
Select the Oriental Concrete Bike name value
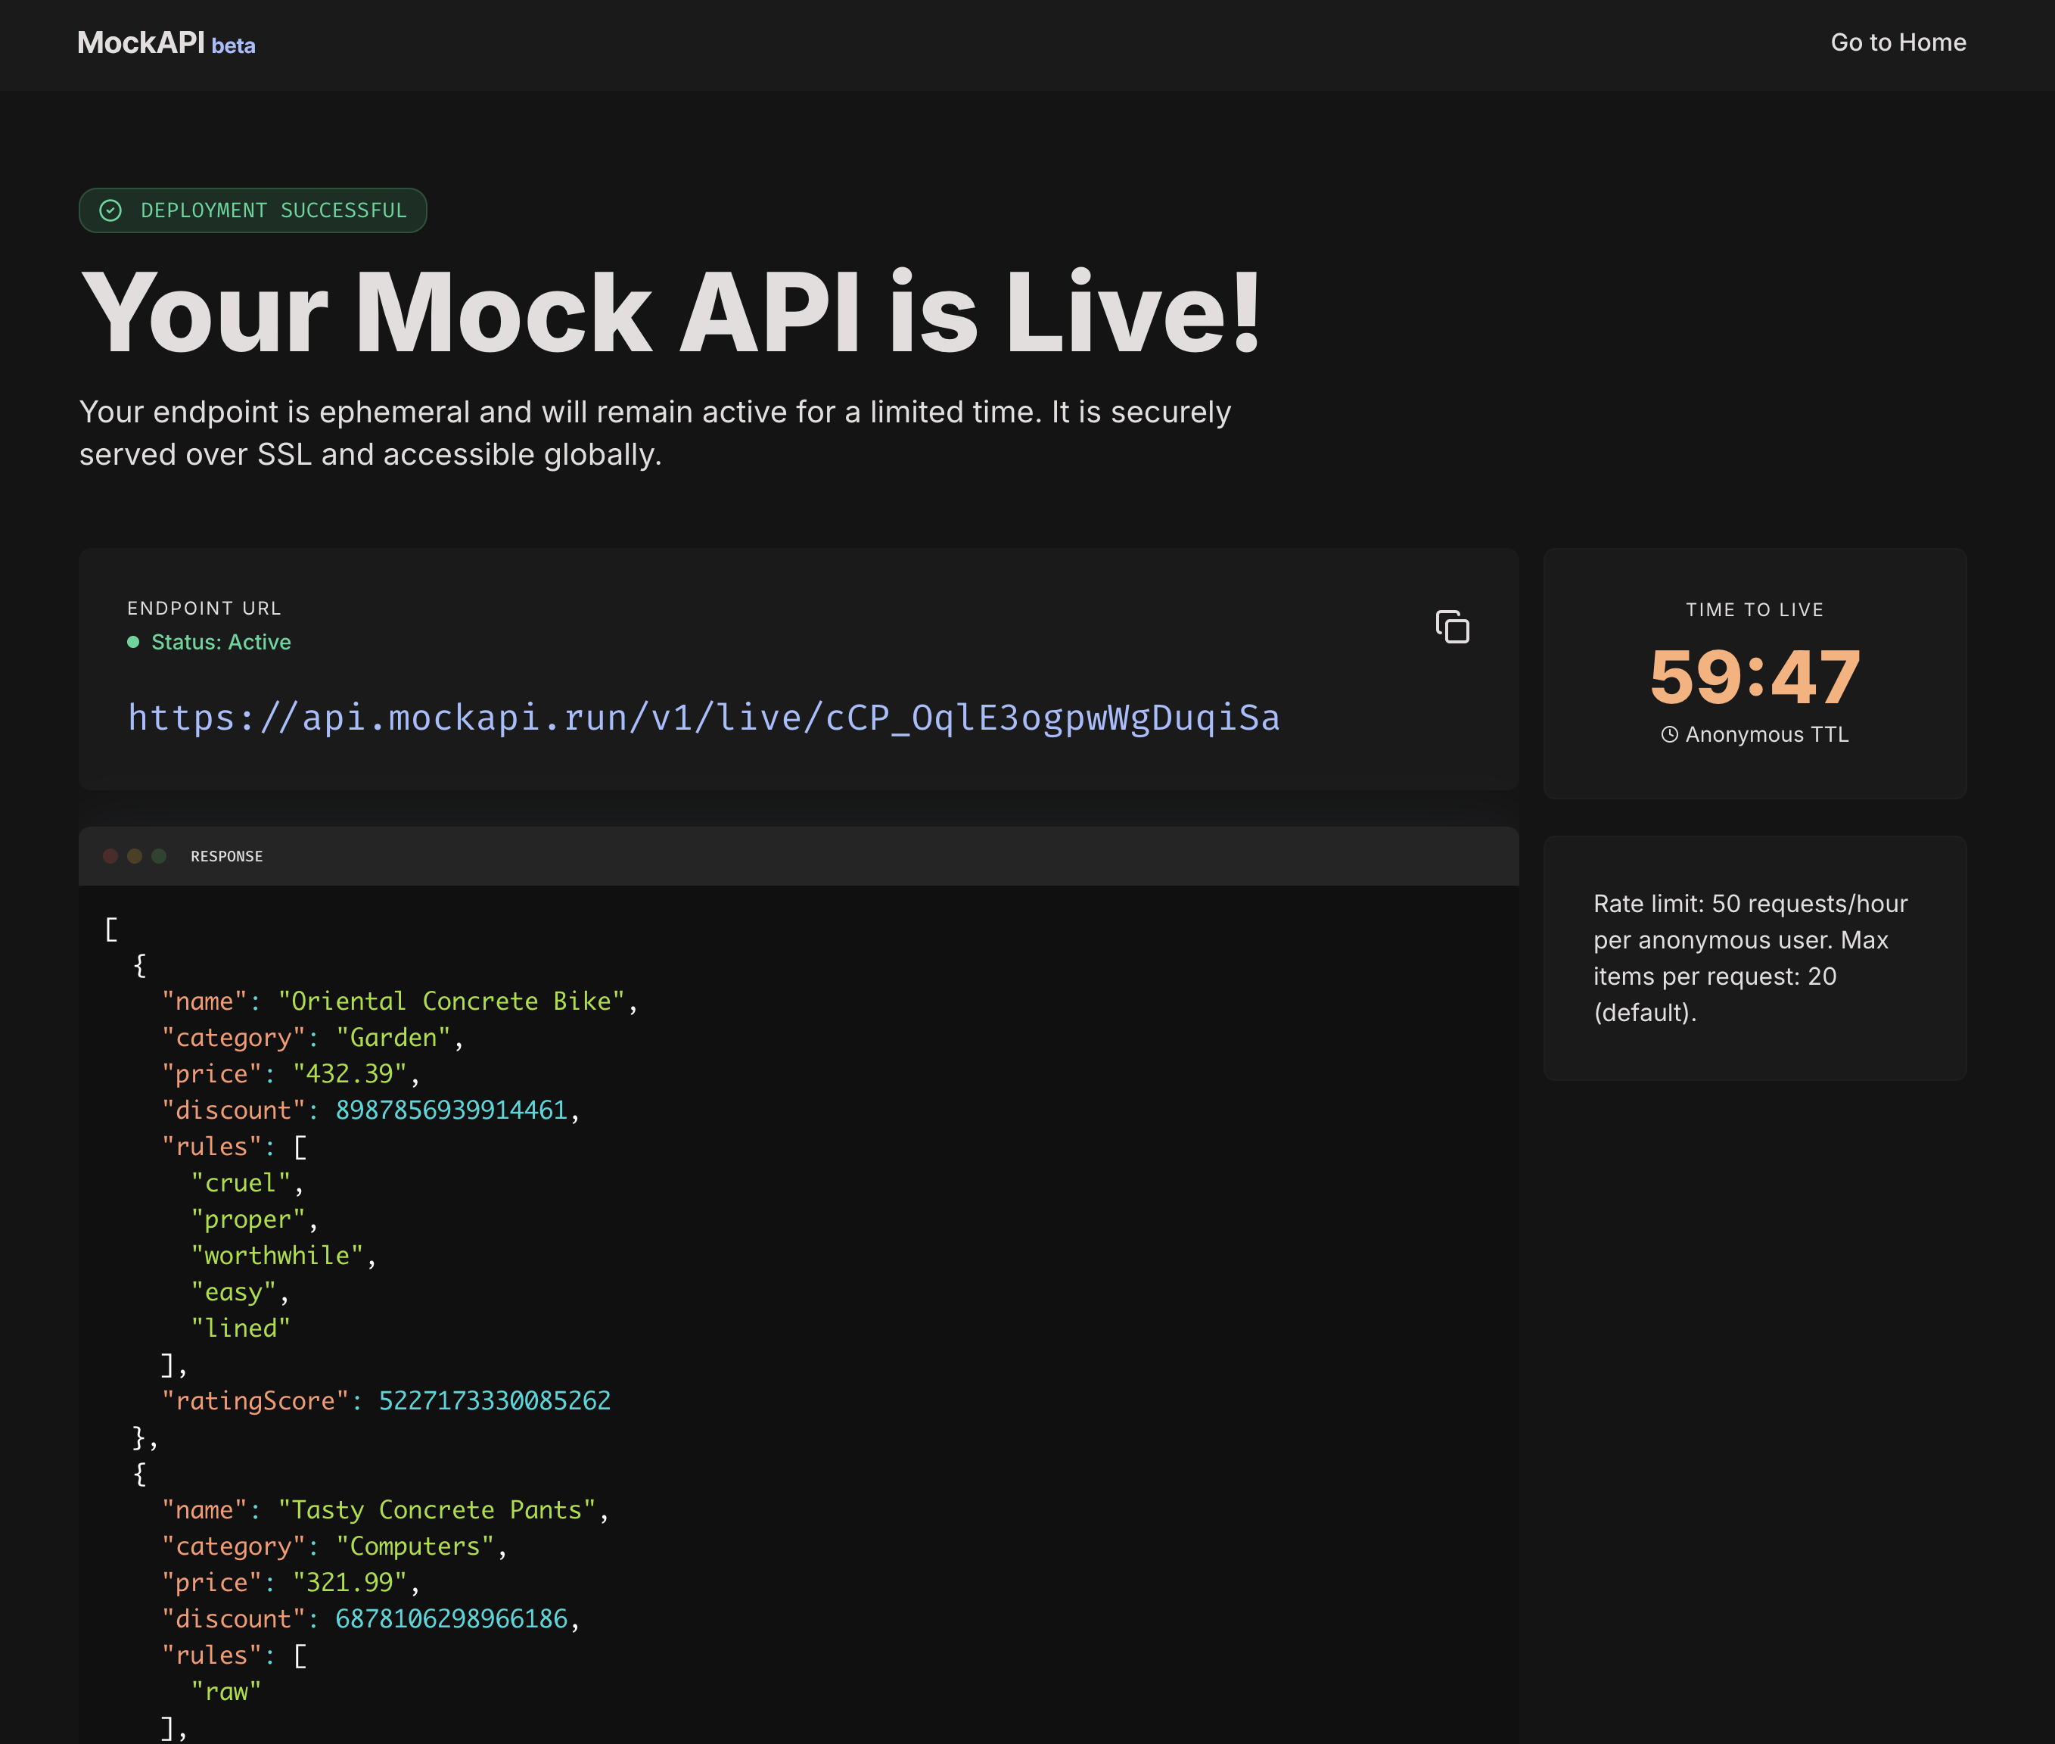pyautogui.click(x=455, y=1001)
